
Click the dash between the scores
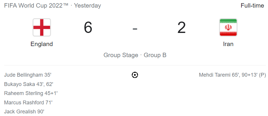tap(135, 29)
